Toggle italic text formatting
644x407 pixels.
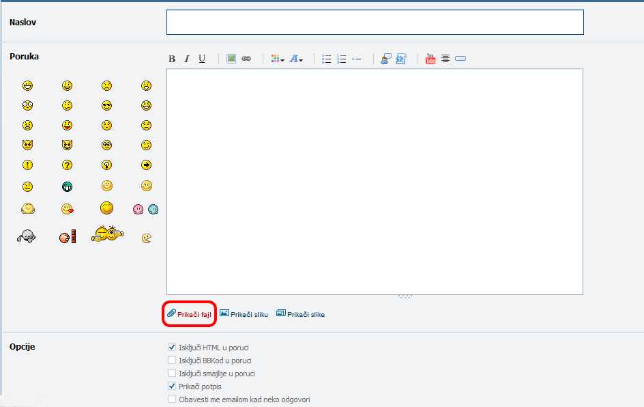187,59
